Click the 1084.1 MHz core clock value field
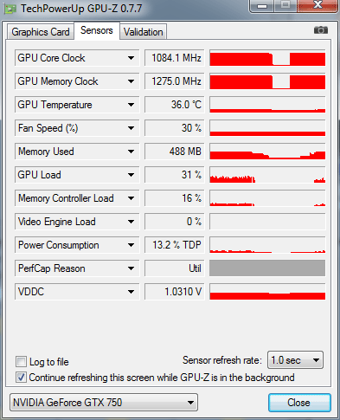Viewport: 340px width, 420px height. point(175,58)
